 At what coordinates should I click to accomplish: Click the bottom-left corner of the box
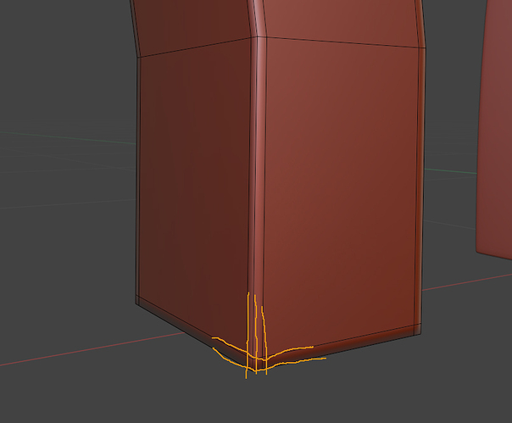pyautogui.click(x=137, y=301)
